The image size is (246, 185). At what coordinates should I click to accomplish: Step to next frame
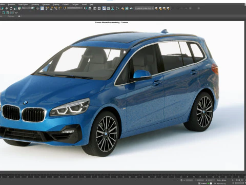tap(242, 180)
